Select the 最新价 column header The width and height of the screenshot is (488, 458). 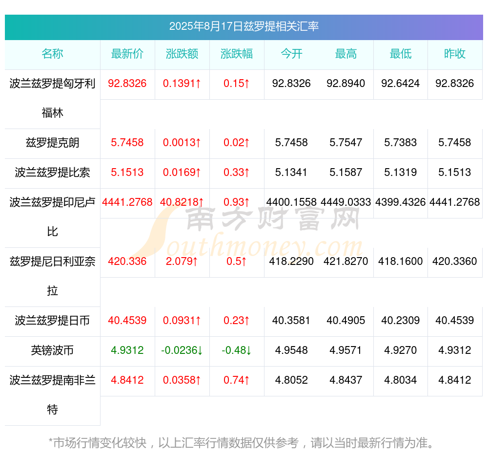tap(127, 54)
